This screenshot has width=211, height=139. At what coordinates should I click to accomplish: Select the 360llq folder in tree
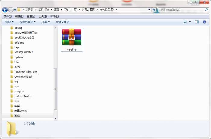pos(18,28)
